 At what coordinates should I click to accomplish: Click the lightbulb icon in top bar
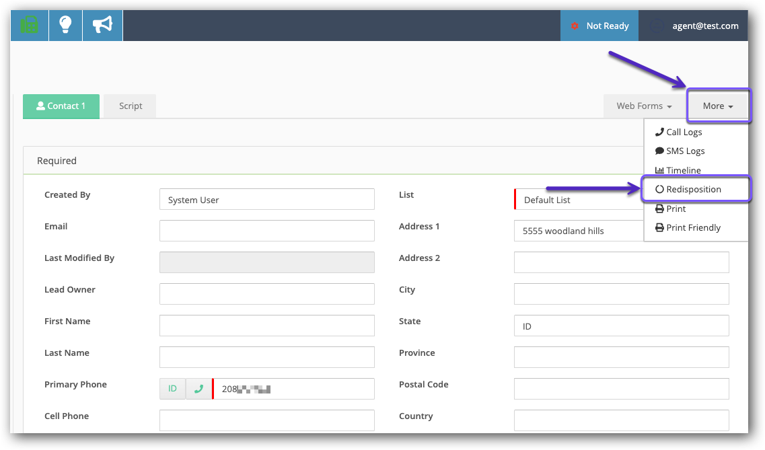[65, 26]
